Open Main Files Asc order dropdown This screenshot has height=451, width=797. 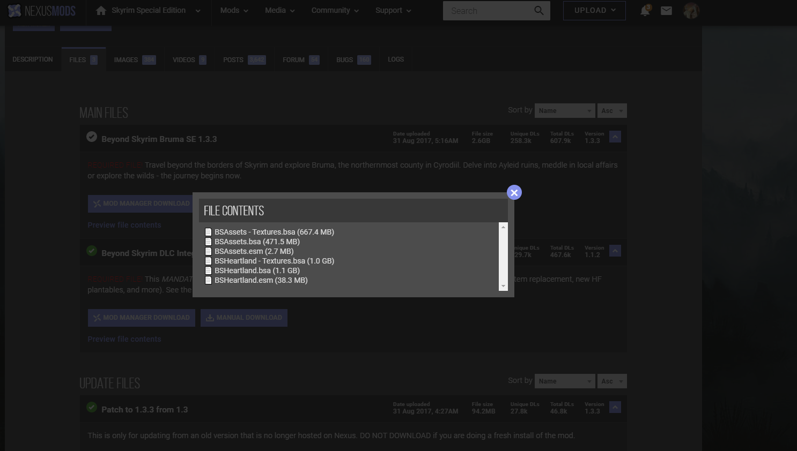click(x=612, y=111)
